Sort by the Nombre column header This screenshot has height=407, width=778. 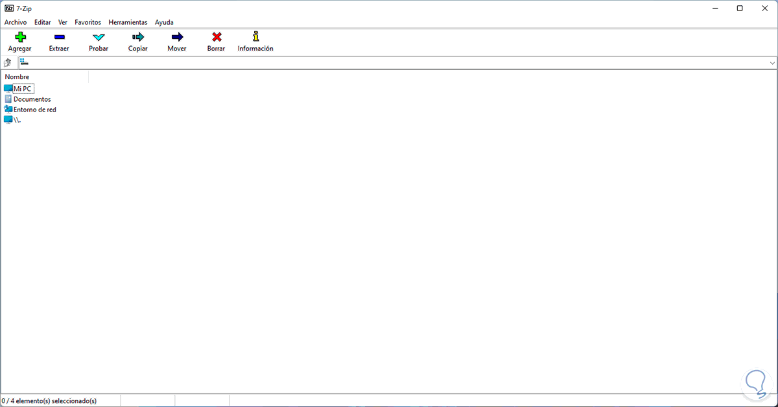pos(45,76)
